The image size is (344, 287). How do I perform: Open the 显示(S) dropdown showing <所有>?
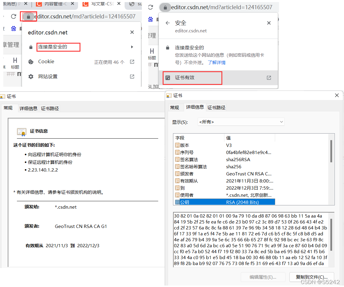tap(241, 122)
